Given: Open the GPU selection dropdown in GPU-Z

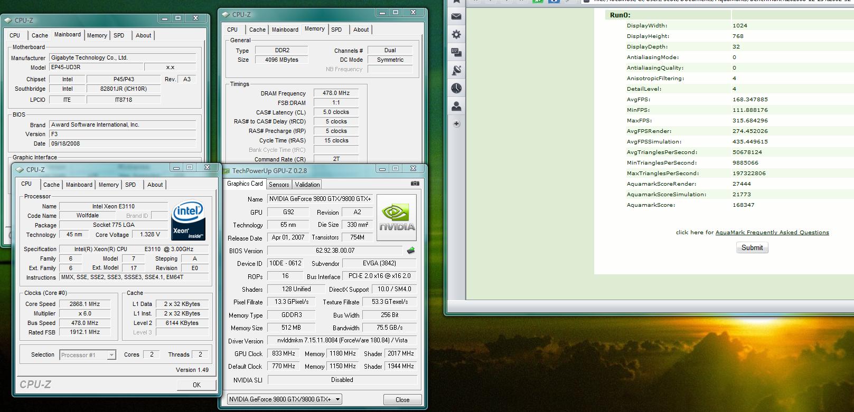Looking at the screenshot, I should point(285,399).
